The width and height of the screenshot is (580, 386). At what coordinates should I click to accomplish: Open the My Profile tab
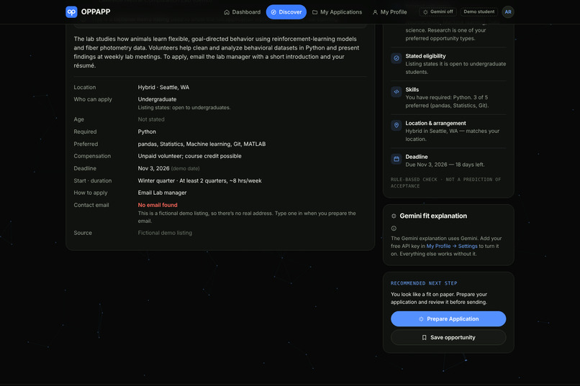click(389, 12)
